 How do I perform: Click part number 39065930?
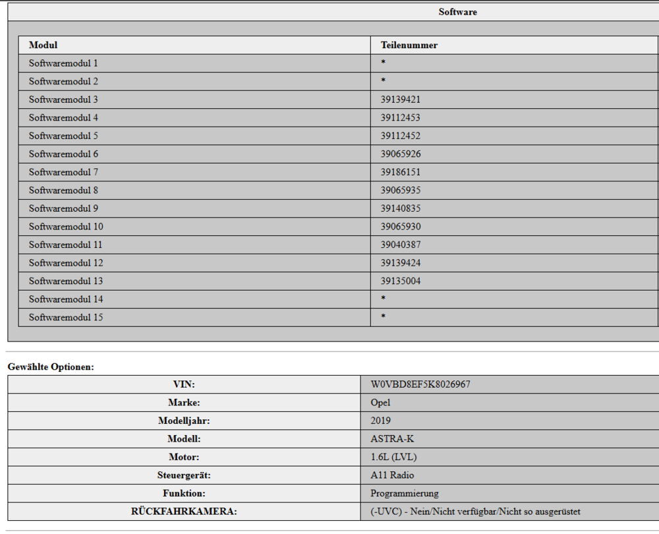pyautogui.click(x=401, y=227)
